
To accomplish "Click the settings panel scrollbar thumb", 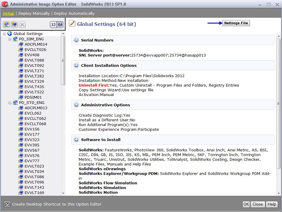I will pos(278,104).
